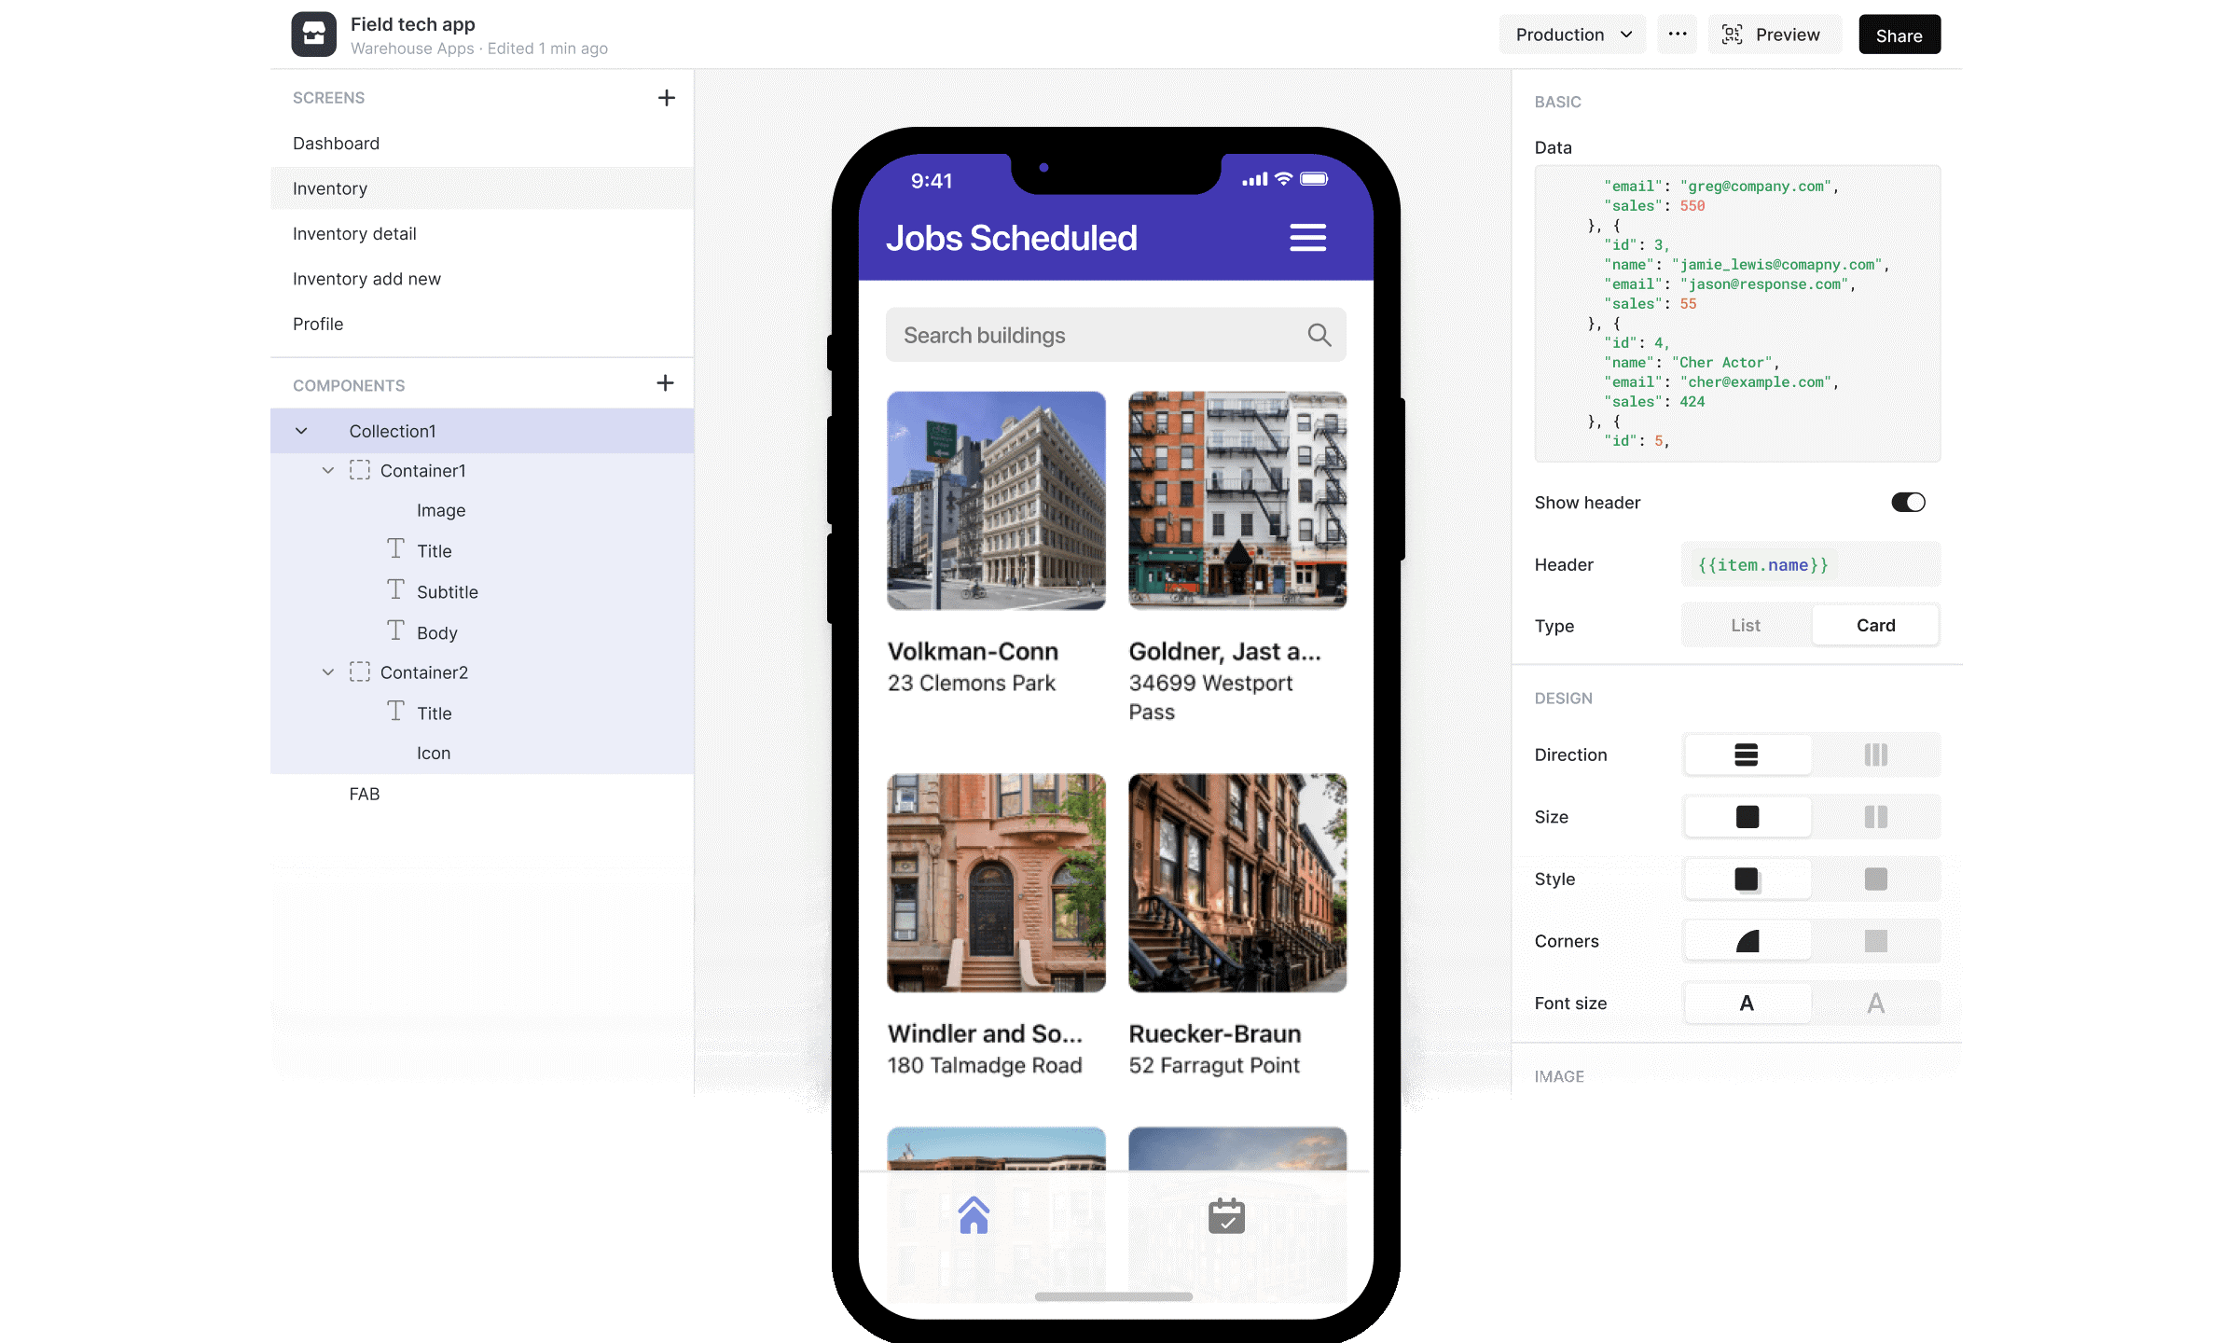Open the hamburger menu in Jobs Scheduled
The image size is (2238, 1343).
[x=1307, y=238]
